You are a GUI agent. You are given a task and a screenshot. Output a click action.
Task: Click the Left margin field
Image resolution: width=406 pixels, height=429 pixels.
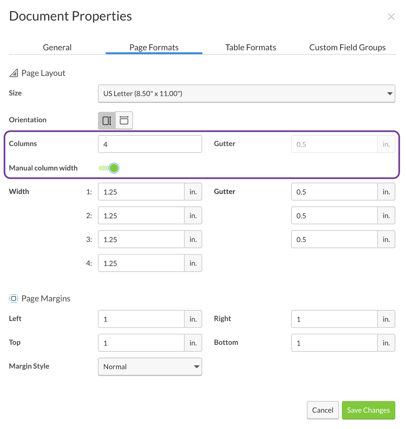coord(141,319)
